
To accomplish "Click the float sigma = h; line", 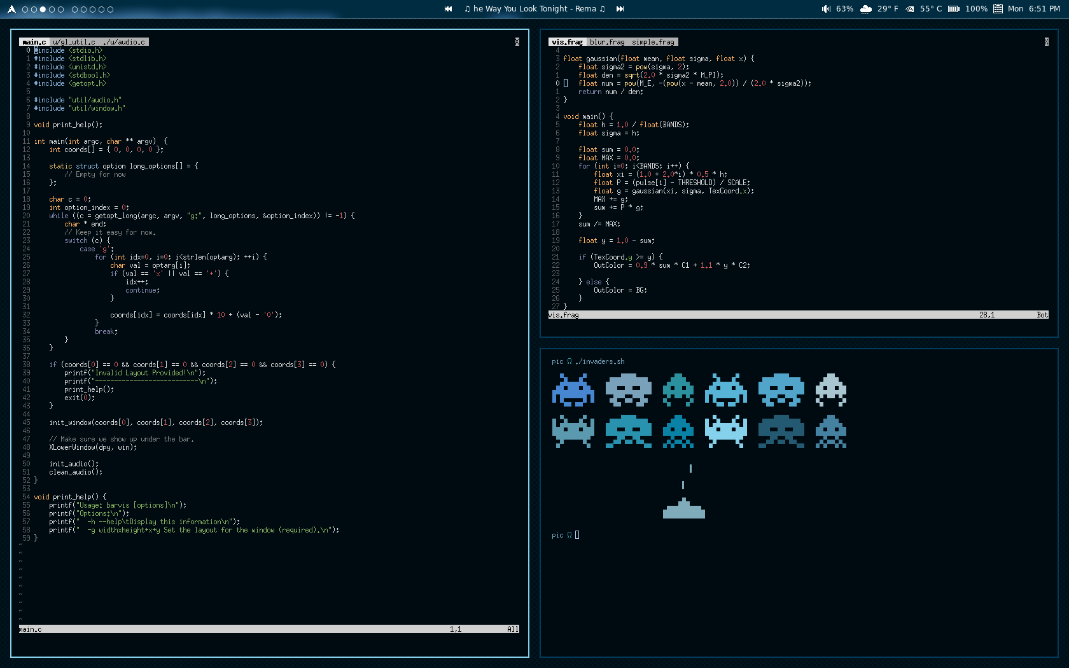I will click(x=609, y=133).
